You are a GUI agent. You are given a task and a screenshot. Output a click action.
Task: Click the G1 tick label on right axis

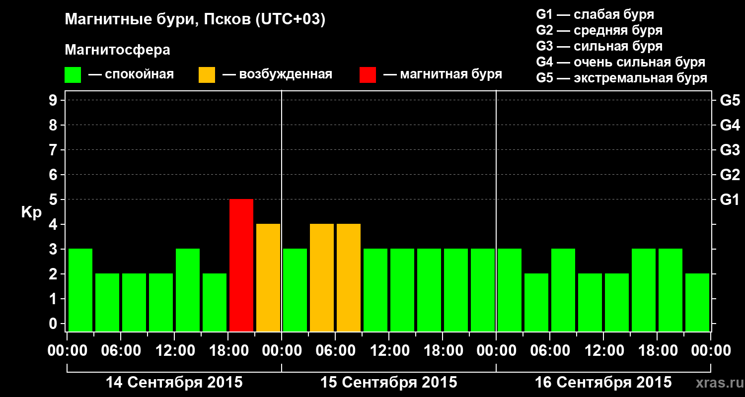tap(730, 199)
